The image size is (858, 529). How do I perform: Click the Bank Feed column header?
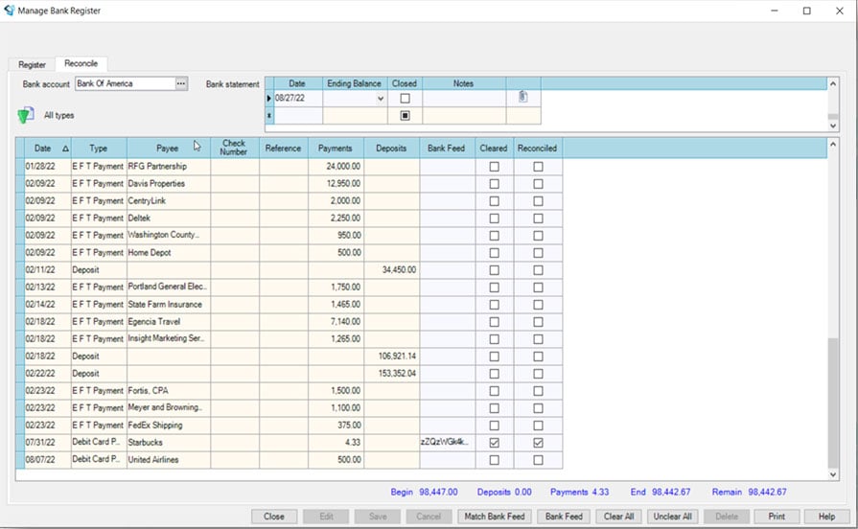point(447,149)
